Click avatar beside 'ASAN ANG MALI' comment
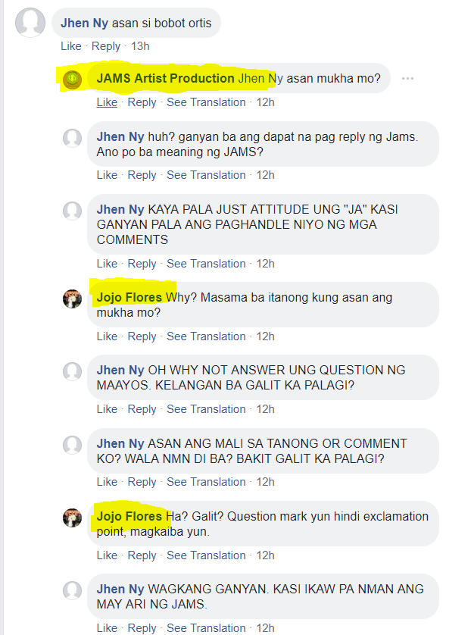 tap(73, 445)
